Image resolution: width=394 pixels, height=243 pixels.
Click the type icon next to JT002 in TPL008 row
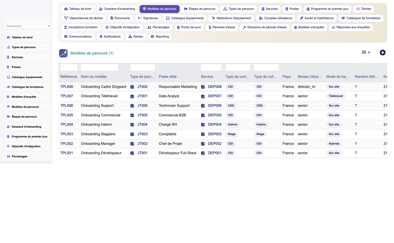point(132,87)
